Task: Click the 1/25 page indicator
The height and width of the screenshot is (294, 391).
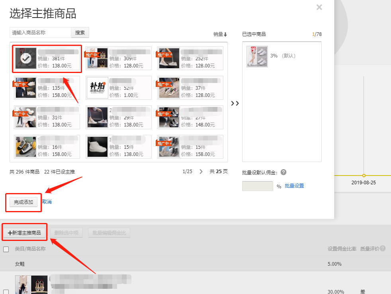Action: 188,172
